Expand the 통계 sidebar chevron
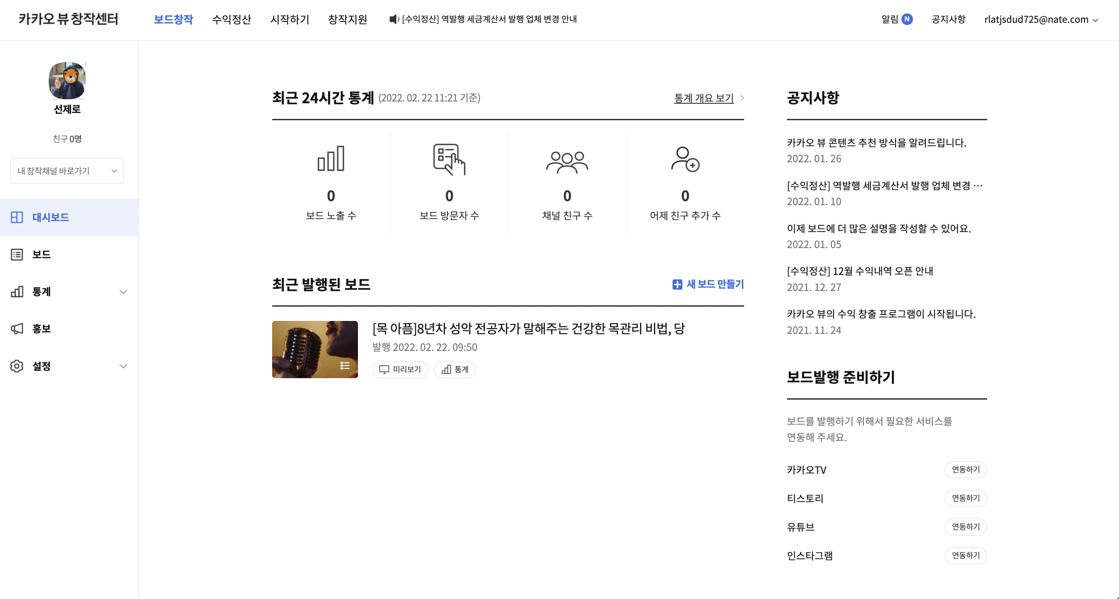This screenshot has width=1119, height=599. (x=123, y=292)
